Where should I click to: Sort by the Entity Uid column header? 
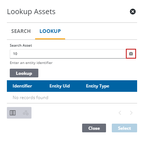[x=60, y=86]
